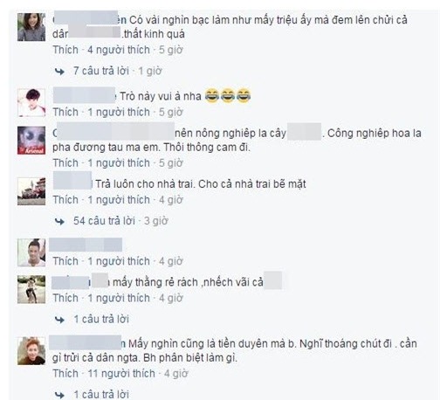The image size is (440, 400).
Task: Like the comment 'Trả luôn cho nhà trai'
Action: pyautogui.click(x=65, y=200)
